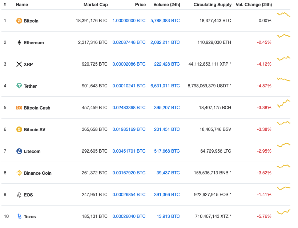
Task: Open Bitcoin's 1.00000000 BTC price link
Action: (129, 21)
